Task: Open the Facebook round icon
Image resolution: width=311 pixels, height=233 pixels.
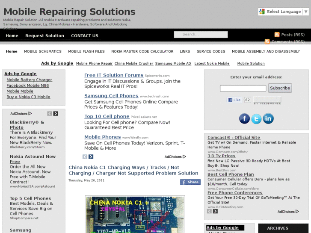Action: coord(244,118)
